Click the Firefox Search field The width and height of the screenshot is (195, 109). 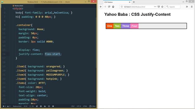(x=173, y=7)
